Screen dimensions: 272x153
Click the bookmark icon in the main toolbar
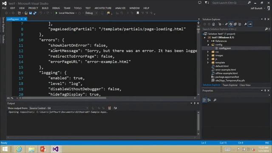138,13
